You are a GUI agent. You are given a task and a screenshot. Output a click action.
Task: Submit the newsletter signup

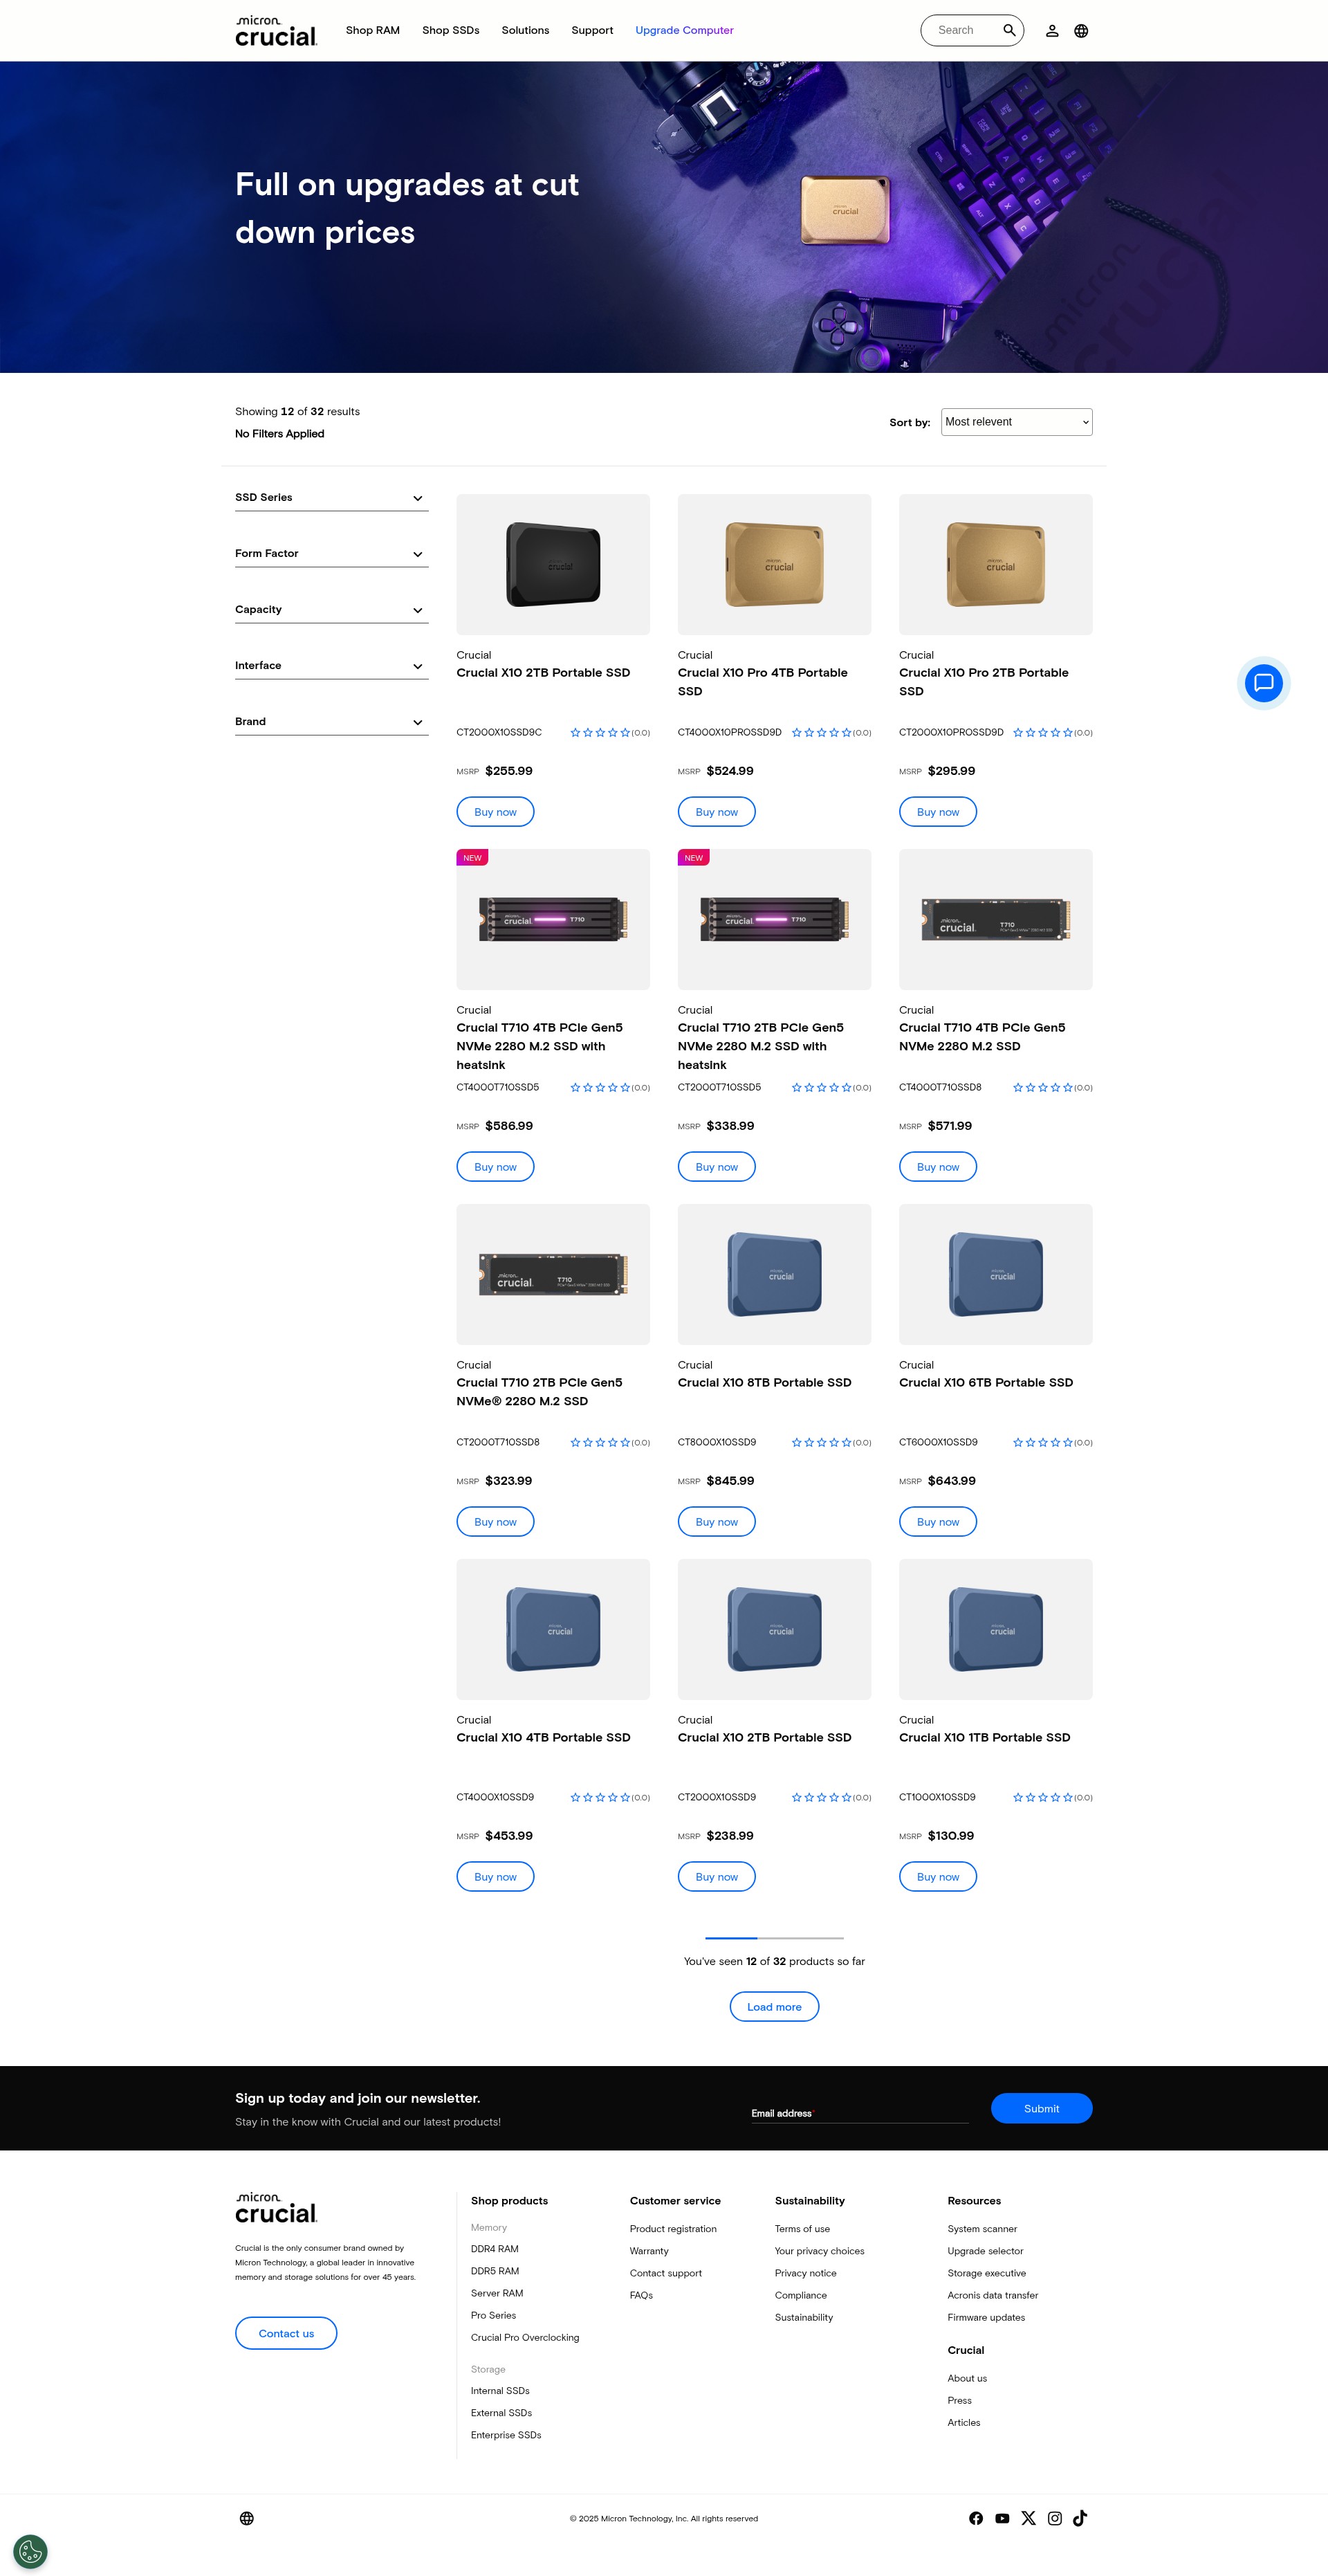click(1041, 2108)
